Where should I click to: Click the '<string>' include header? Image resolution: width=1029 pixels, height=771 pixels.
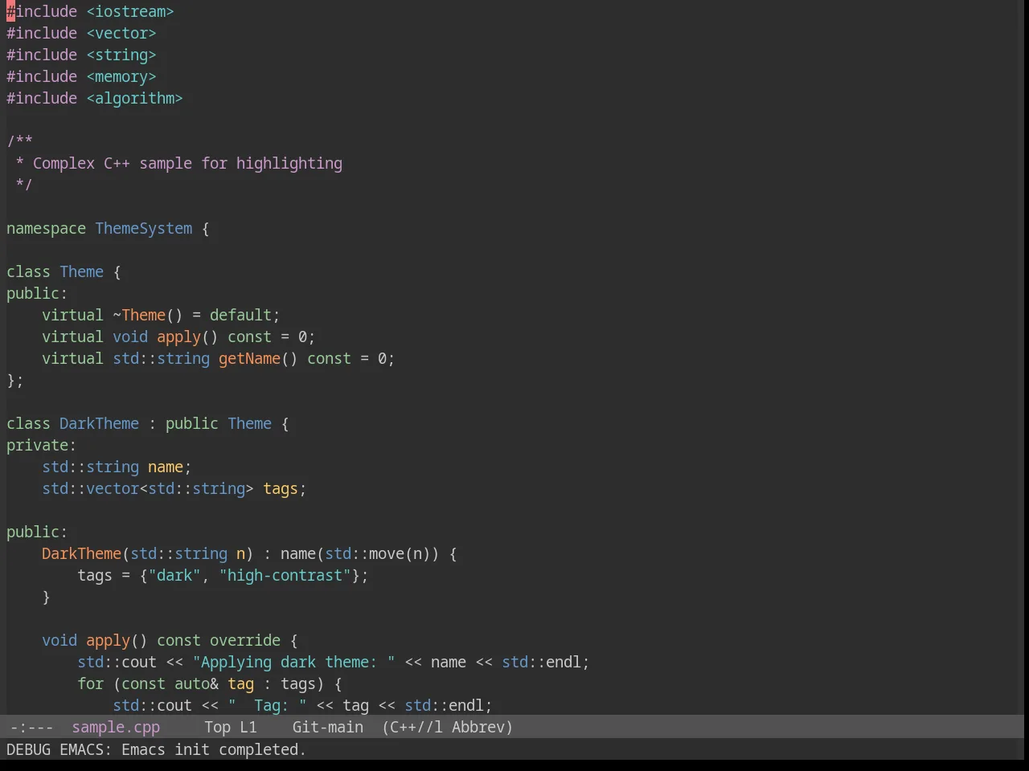[121, 55]
